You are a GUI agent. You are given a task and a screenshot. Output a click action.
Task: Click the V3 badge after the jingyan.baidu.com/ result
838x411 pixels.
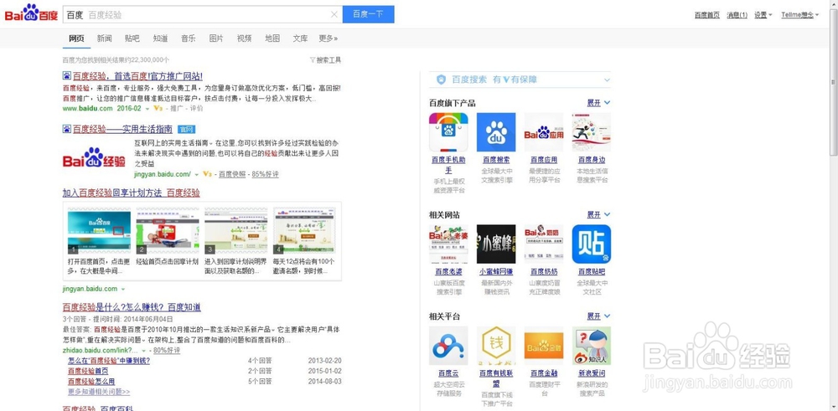pos(207,175)
